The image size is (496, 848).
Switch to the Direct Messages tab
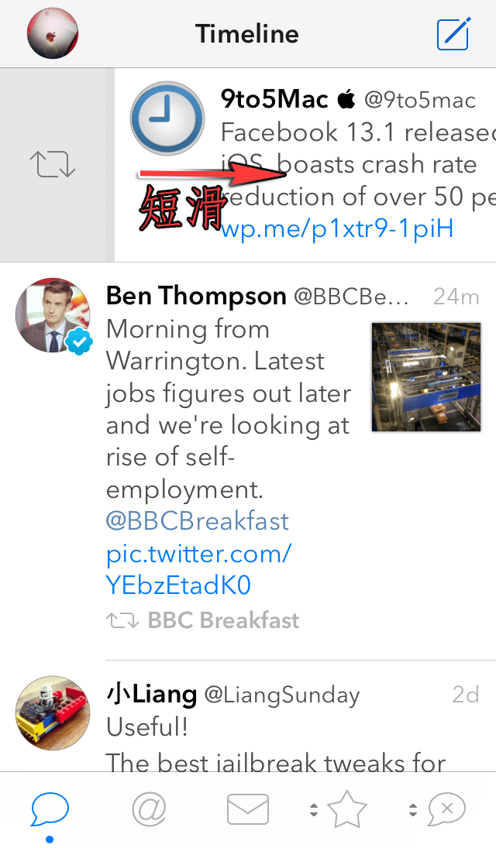[x=247, y=810]
